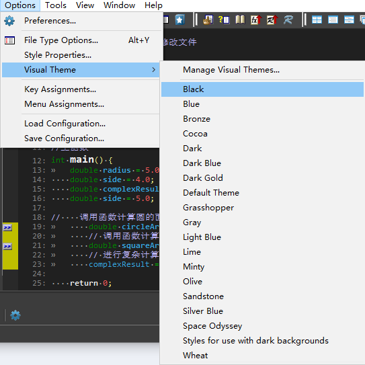Open the Tools menu

pos(56,5)
